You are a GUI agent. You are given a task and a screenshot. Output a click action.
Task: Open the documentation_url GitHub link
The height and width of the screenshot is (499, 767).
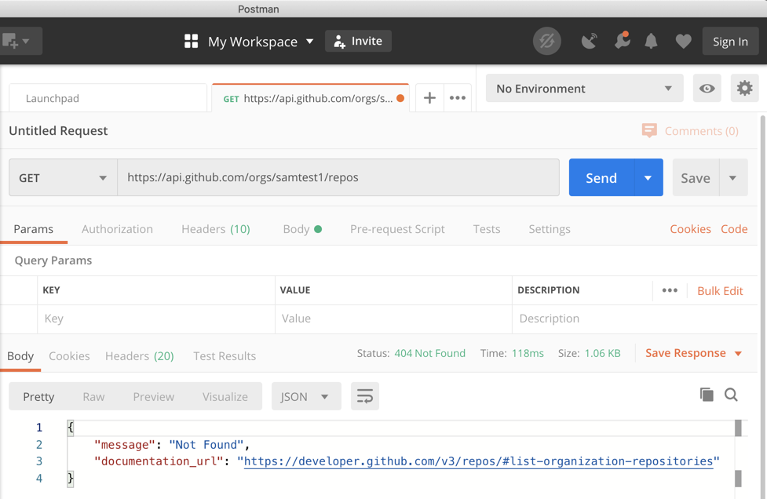point(478,461)
